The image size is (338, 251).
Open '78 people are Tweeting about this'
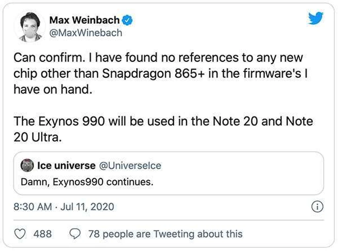click(165, 234)
